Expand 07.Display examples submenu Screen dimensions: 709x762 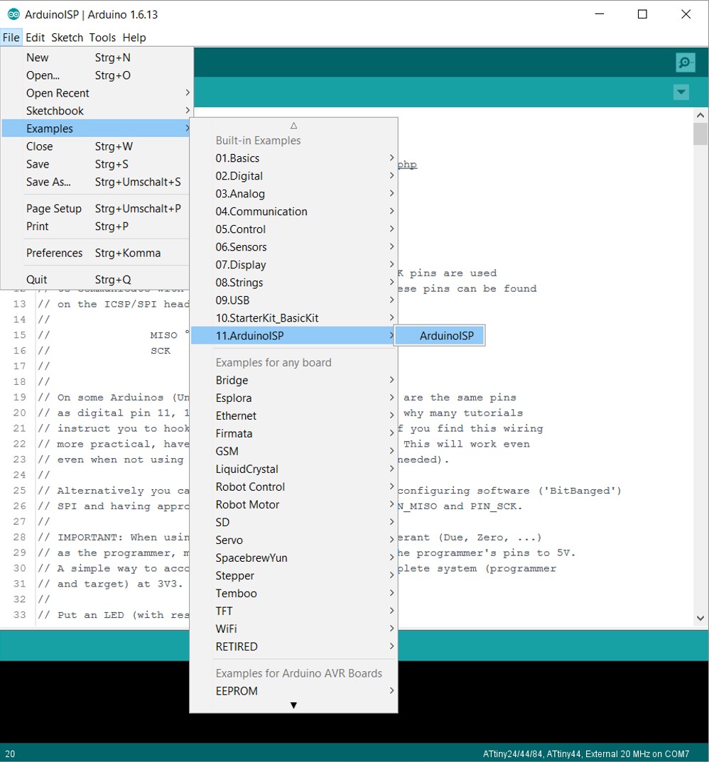point(293,265)
